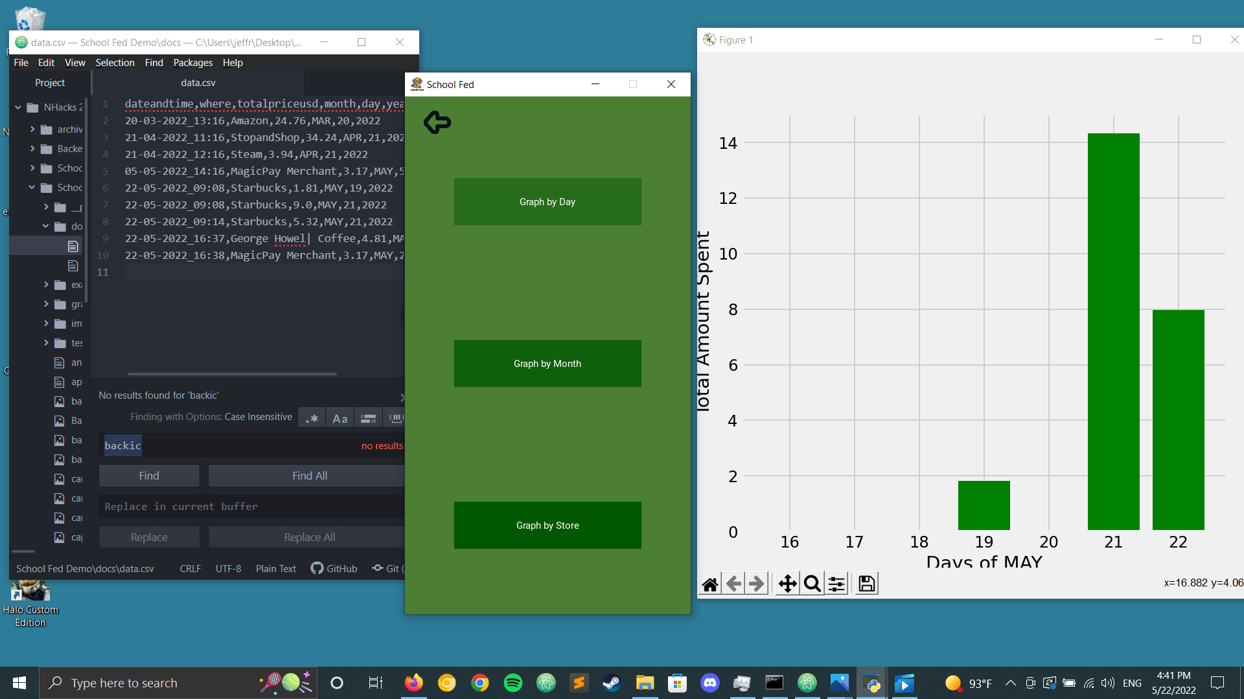Image resolution: width=1244 pixels, height=699 pixels.
Task: Open Spotify from the taskbar
Action: pyautogui.click(x=513, y=683)
